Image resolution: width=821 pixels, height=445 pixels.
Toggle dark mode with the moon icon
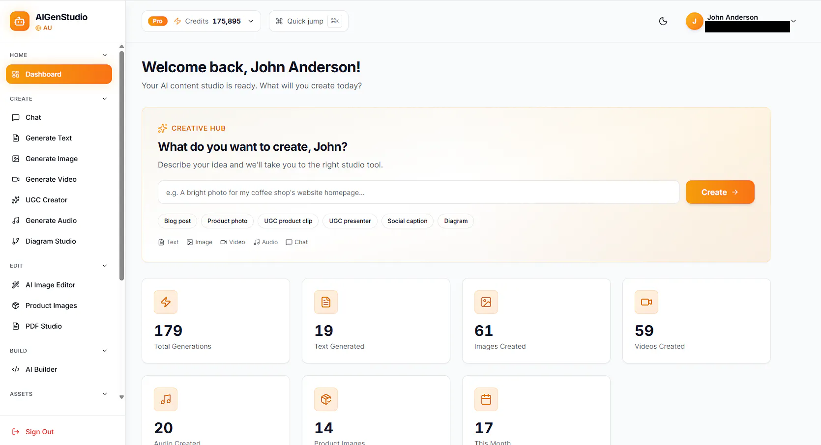tap(663, 21)
